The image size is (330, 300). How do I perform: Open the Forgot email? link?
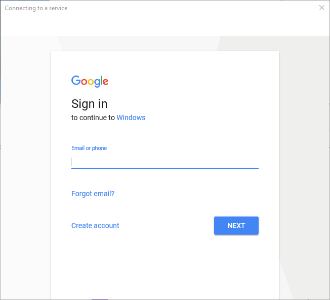[x=93, y=194]
